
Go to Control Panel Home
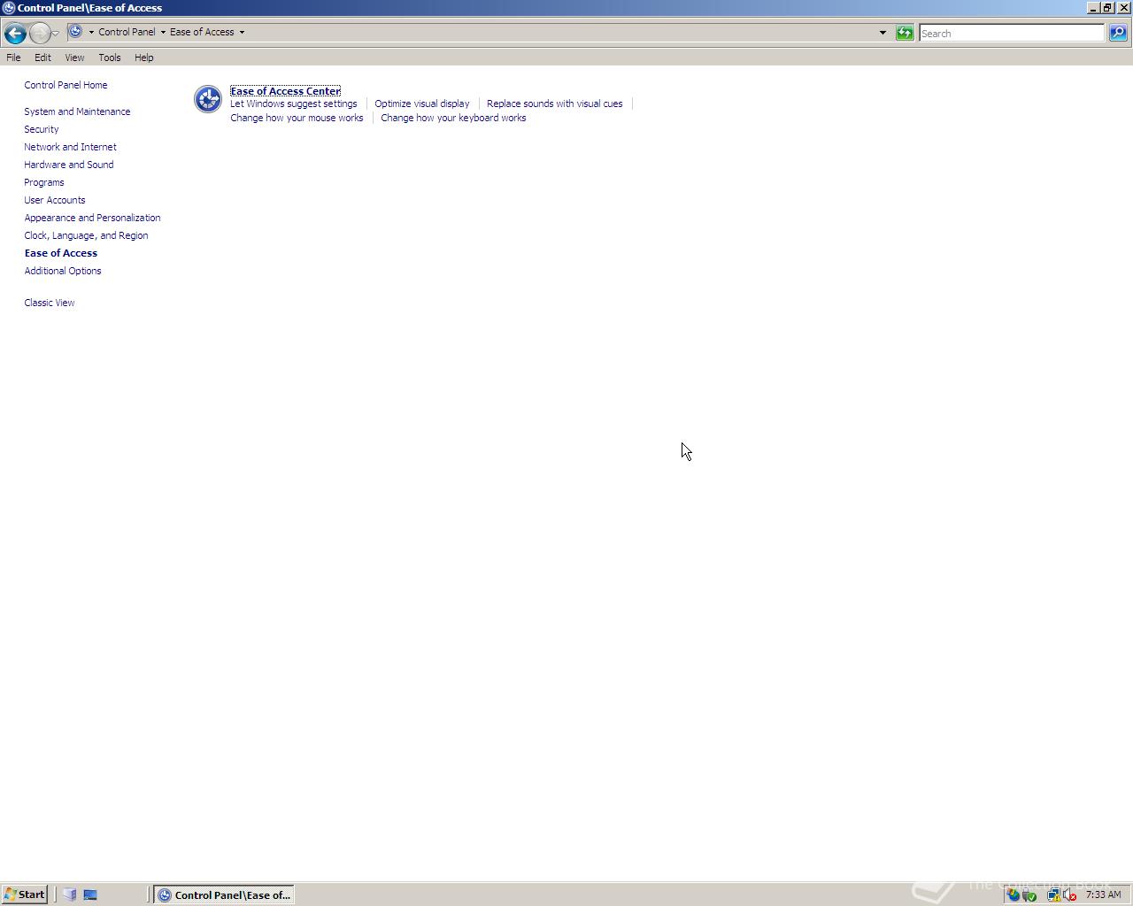click(66, 85)
